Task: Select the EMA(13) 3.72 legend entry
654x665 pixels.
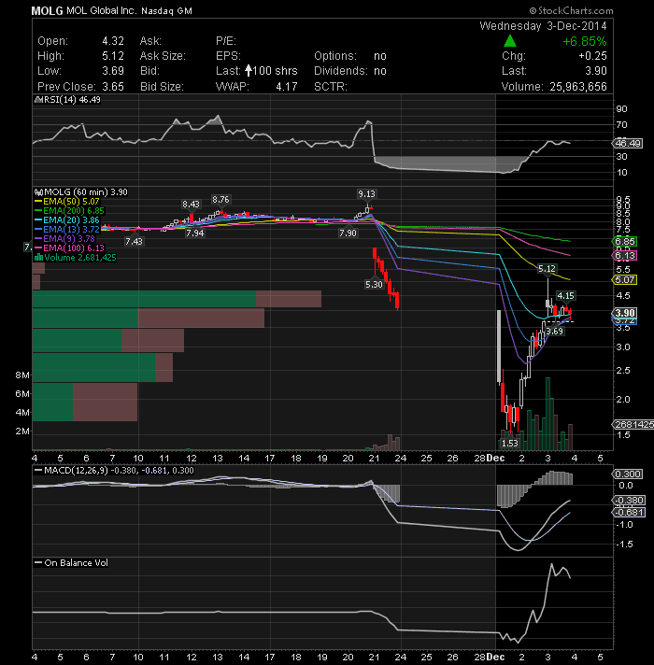Action: pos(67,230)
